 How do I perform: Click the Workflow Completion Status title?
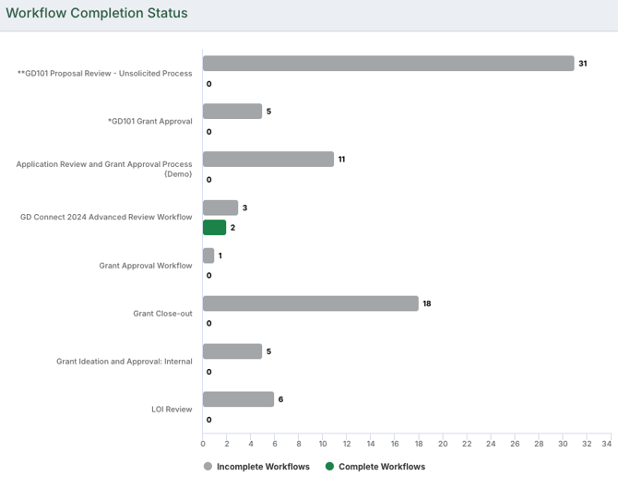(97, 14)
